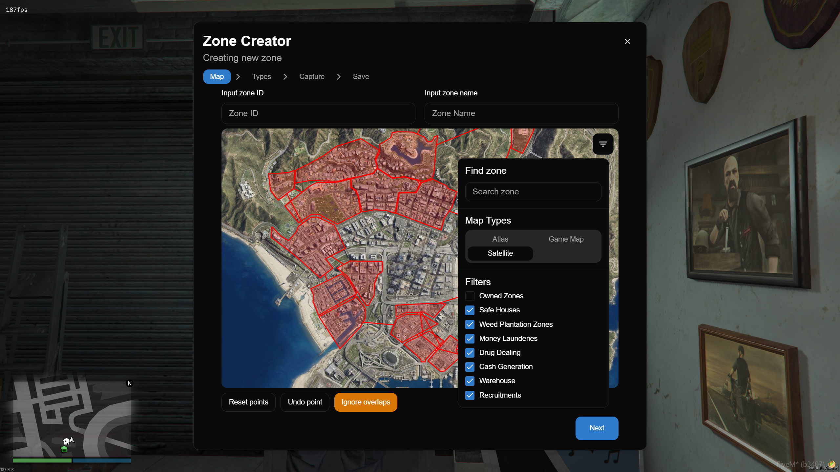Click the blue armor bar

[102, 461]
